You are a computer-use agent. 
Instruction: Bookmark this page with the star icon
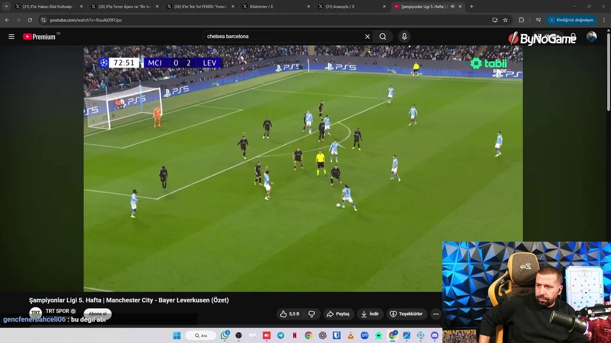[x=506, y=20]
